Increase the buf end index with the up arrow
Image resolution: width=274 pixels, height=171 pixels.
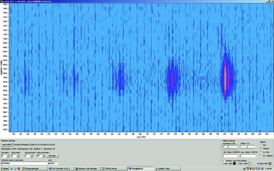(x=31, y=155)
